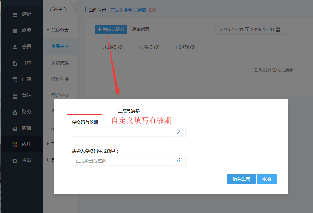Viewport: 313px width, 213px height.
Task: Toggle the sidebar collapse icon at top
Action: (x=22, y=1)
